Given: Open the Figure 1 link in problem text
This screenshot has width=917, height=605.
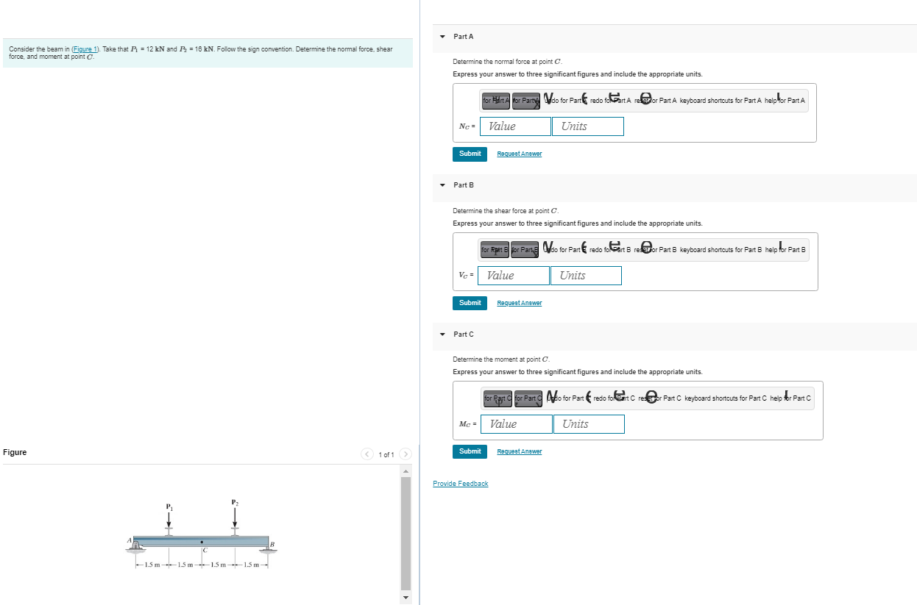Looking at the screenshot, I should [85, 49].
